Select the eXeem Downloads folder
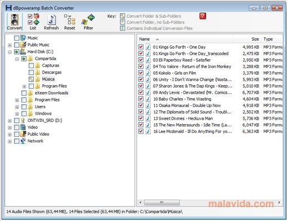Viewport: 287px width, 221px height. coord(52,93)
